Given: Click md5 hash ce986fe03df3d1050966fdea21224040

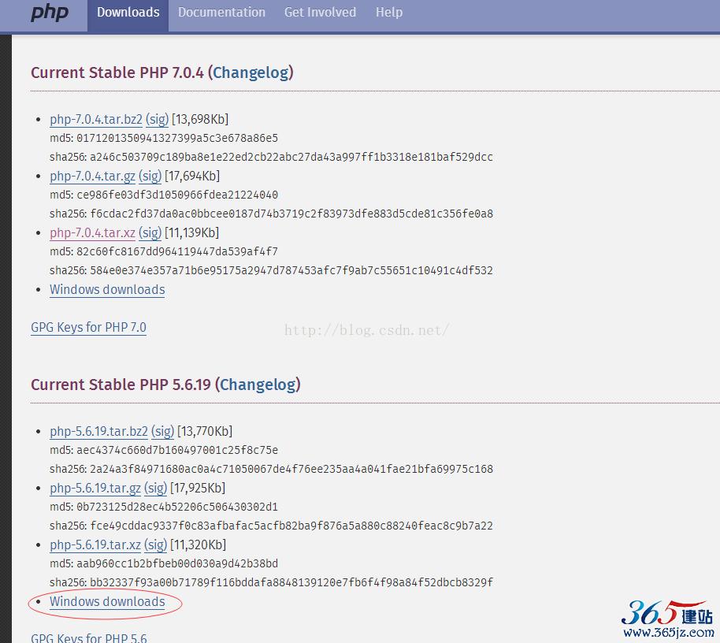Looking at the screenshot, I should pyautogui.click(x=177, y=195).
